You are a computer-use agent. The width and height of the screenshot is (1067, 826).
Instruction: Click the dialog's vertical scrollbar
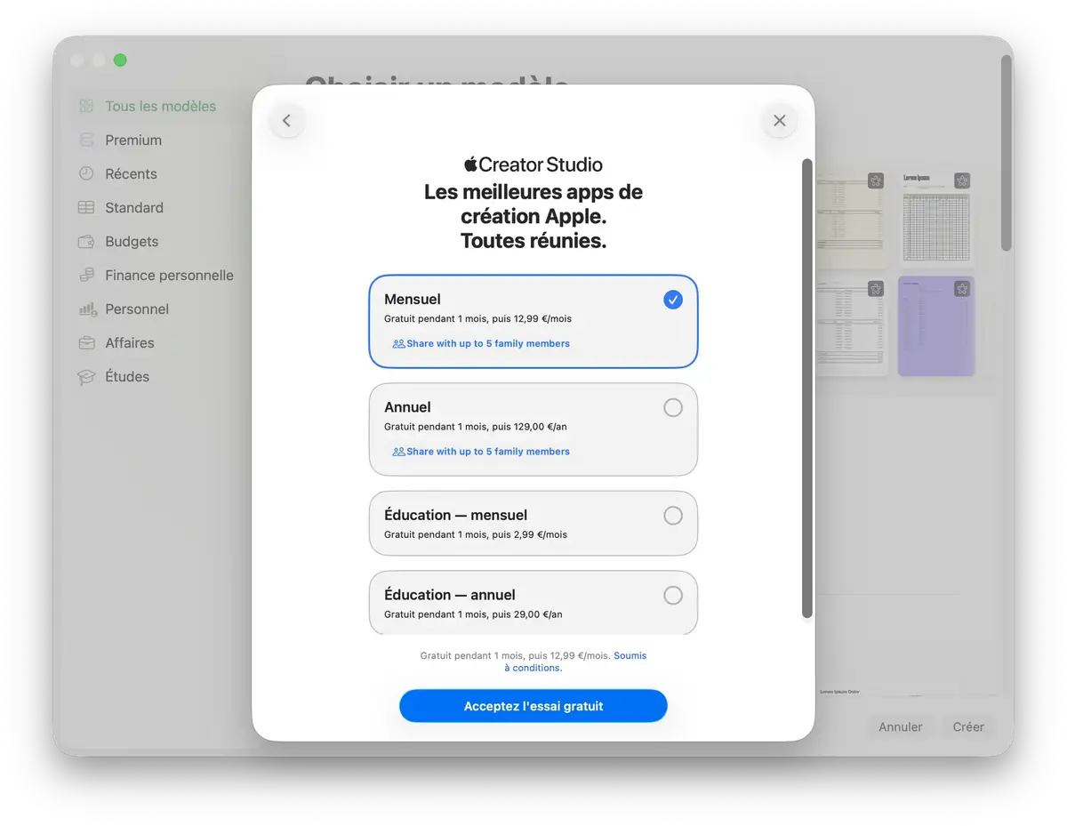(x=807, y=389)
